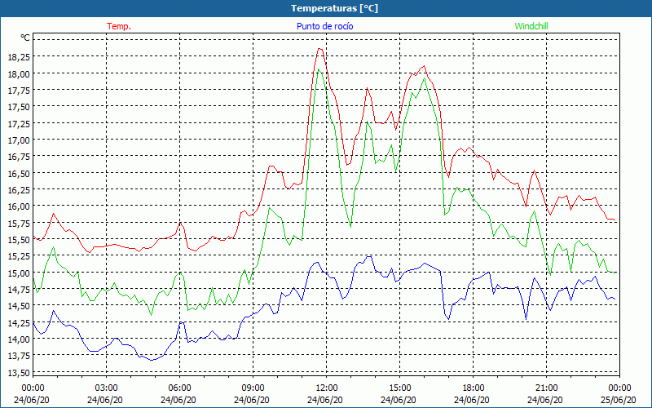Click the red "Temp." legend label

click(x=119, y=26)
